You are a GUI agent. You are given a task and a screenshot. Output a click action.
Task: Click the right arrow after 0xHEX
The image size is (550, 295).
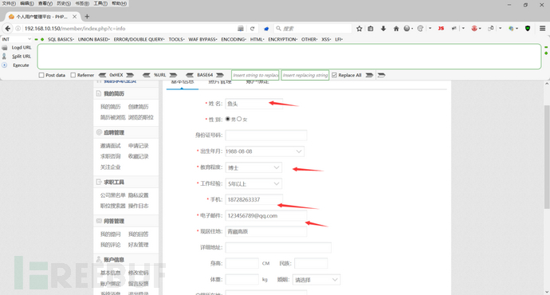(130, 75)
